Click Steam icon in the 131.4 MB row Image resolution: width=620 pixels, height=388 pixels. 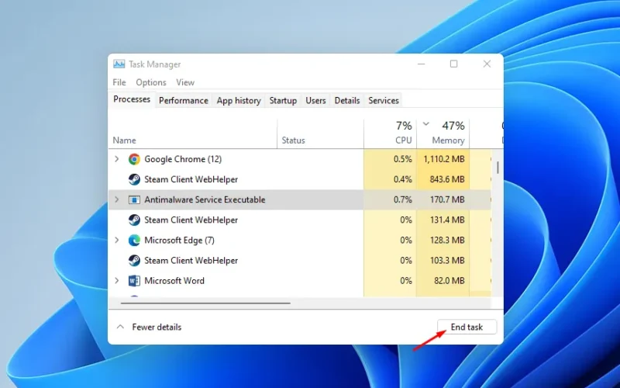click(x=134, y=220)
